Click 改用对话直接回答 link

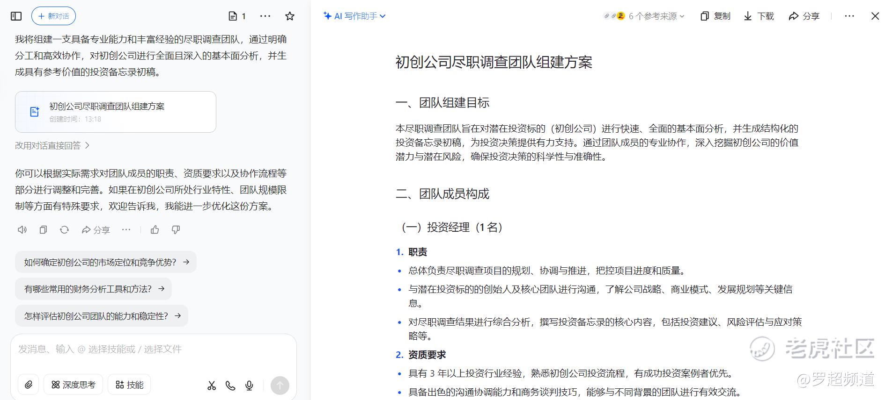point(52,145)
